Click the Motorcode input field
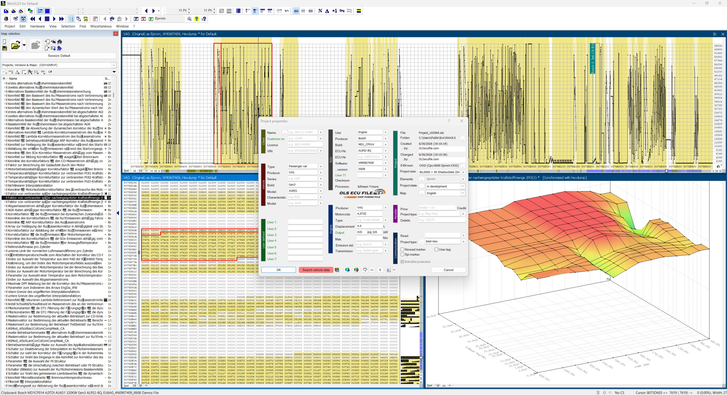727x395 pixels. pos(369,214)
